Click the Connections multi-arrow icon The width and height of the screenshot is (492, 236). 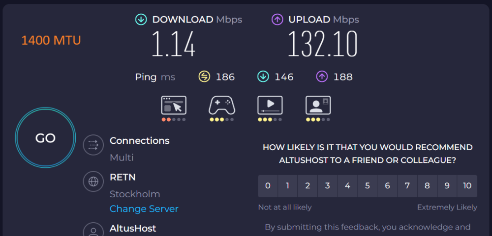(x=93, y=145)
